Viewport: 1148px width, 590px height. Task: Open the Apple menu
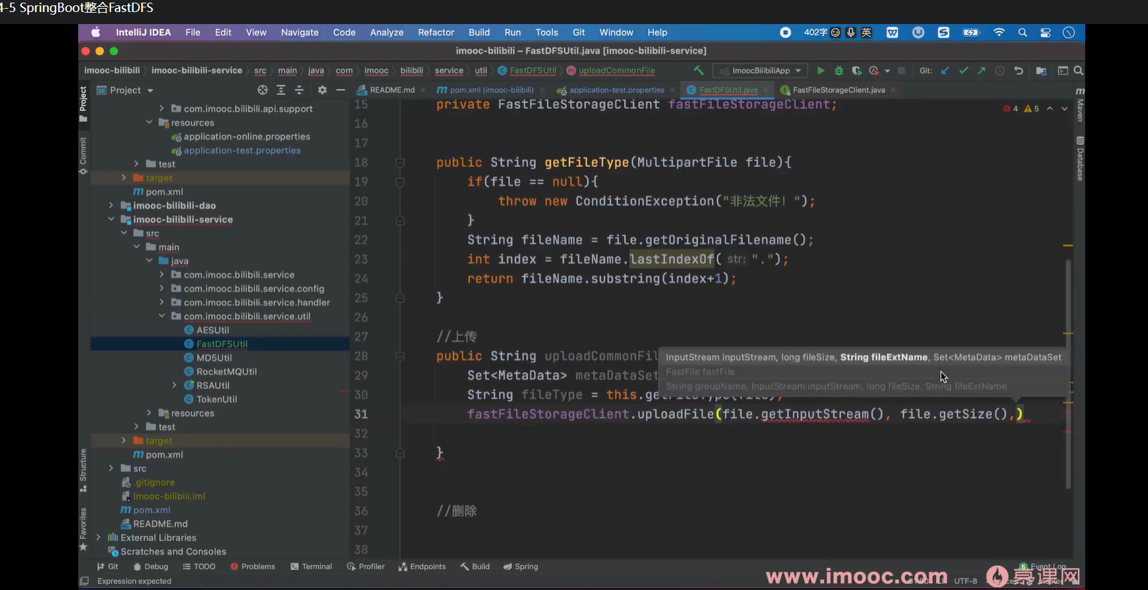tap(96, 32)
